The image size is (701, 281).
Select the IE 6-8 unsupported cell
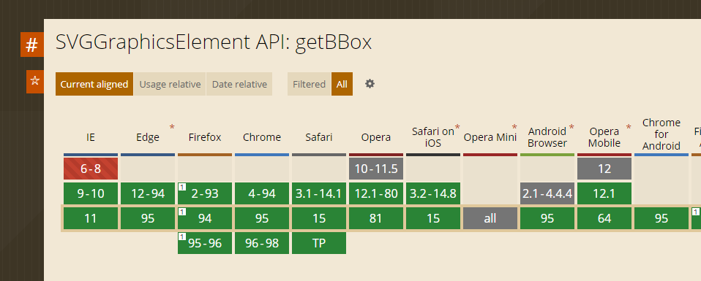(x=91, y=169)
